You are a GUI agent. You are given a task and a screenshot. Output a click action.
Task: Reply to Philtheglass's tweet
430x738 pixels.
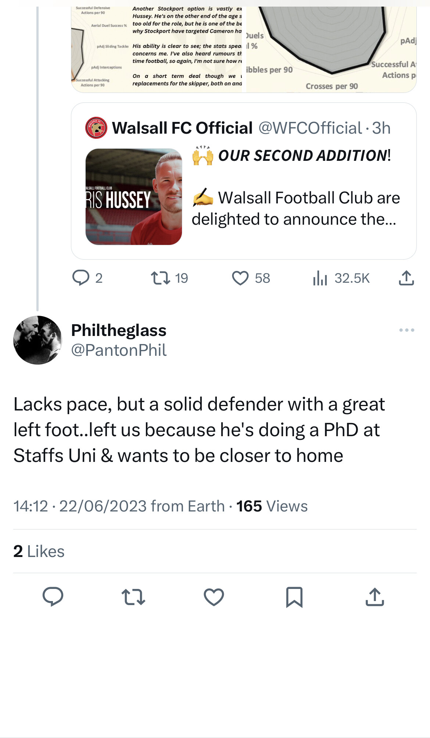tap(53, 597)
